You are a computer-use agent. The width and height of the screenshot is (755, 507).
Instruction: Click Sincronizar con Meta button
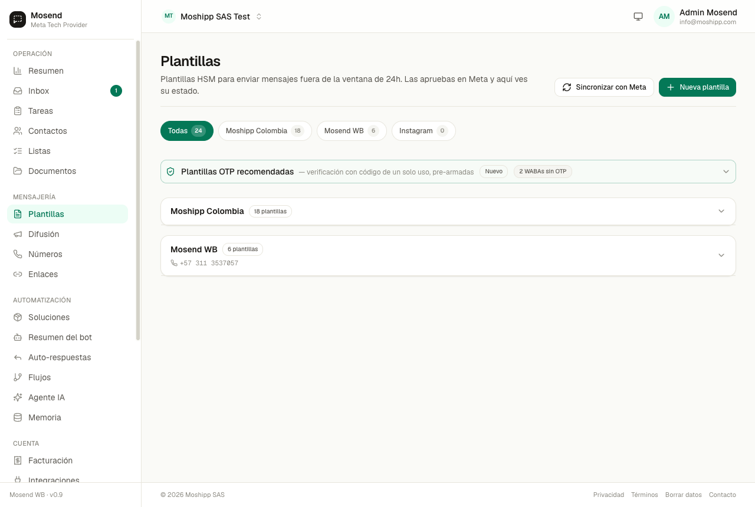[x=604, y=87]
